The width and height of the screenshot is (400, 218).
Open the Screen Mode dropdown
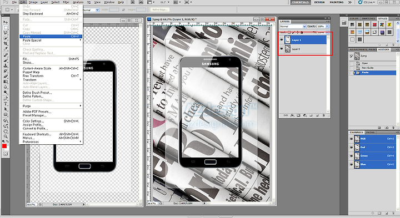(188, 2)
